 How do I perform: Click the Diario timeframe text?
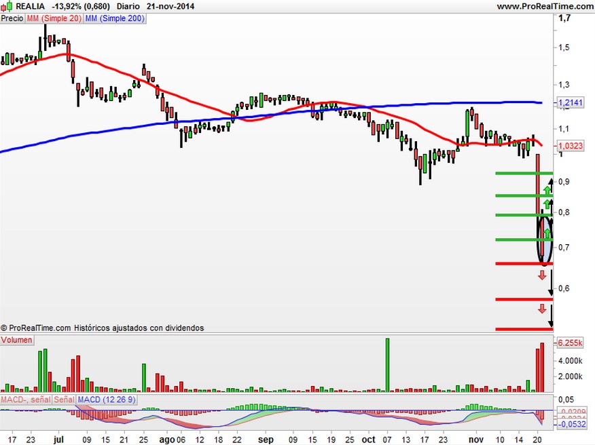[128, 6]
